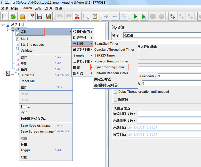Click Duplicate in context menu
Screen dimensions: 201x167
[46, 75]
